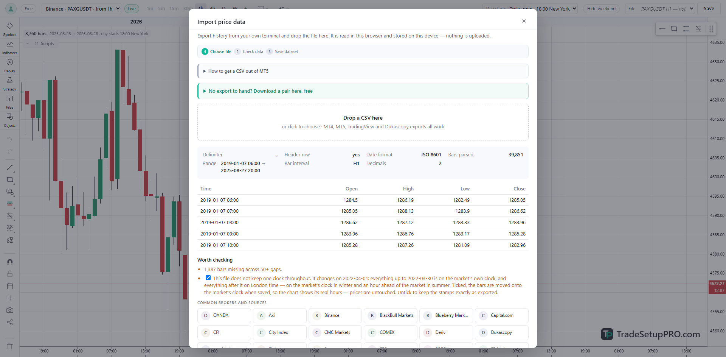Click the user account avatar

pos(11,9)
